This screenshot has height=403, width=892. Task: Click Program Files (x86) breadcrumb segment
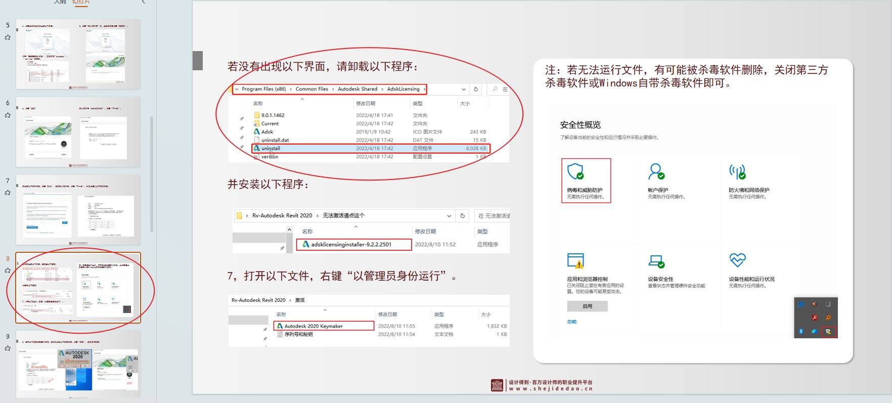[x=263, y=89]
